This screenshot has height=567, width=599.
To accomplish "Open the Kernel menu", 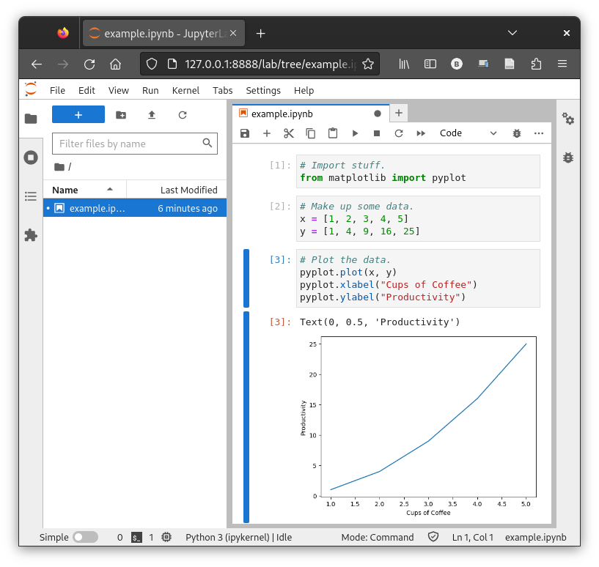I will (185, 90).
